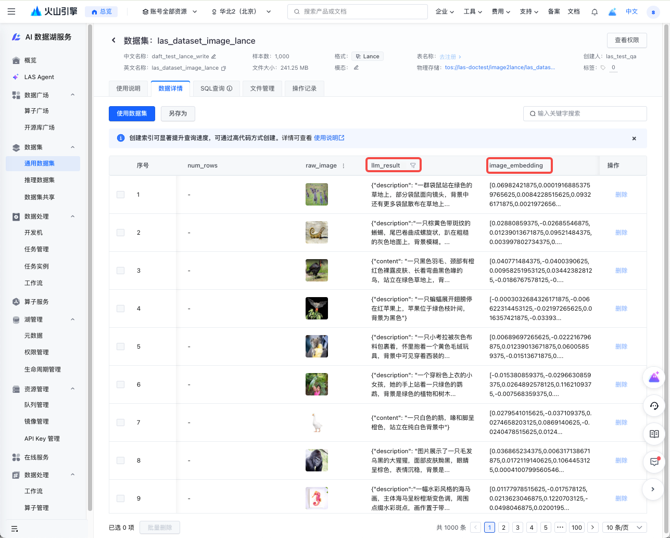The height and width of the screenshot is (538, 670).
Task: Click the 另存为 button
Action: coord(178,113)
